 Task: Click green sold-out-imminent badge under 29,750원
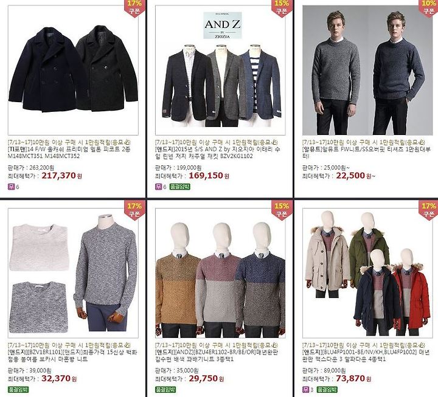[165, 390]
